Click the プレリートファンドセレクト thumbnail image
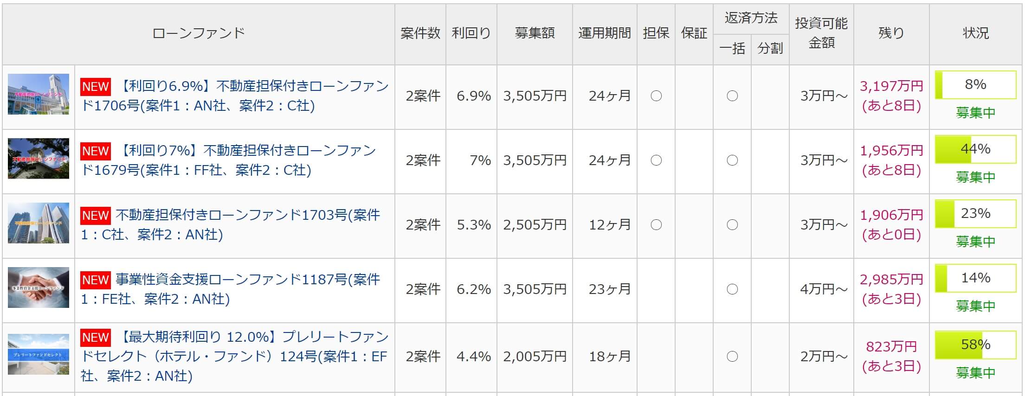The width and height of the screenshot is (1025, 396). coord(39,354)
